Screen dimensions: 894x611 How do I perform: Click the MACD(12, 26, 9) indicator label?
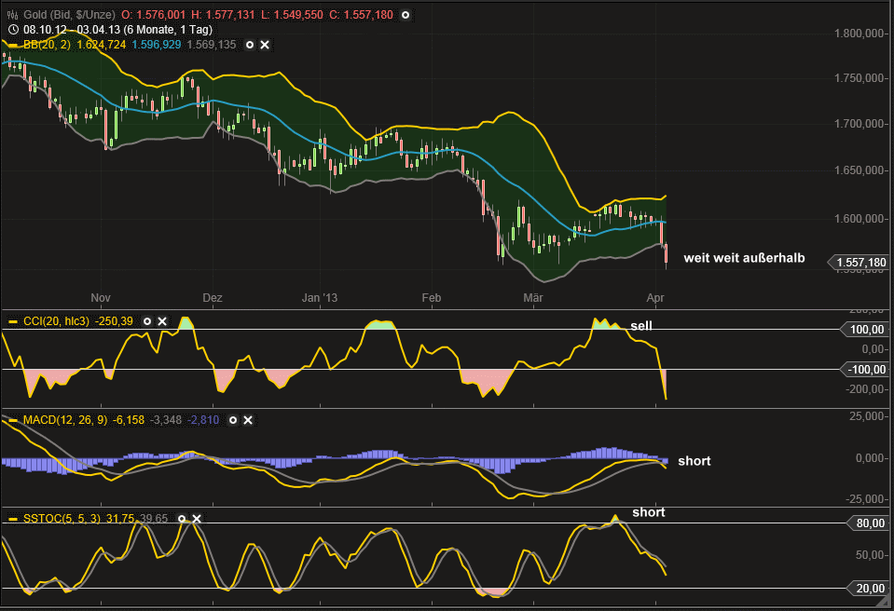(65, 420)
